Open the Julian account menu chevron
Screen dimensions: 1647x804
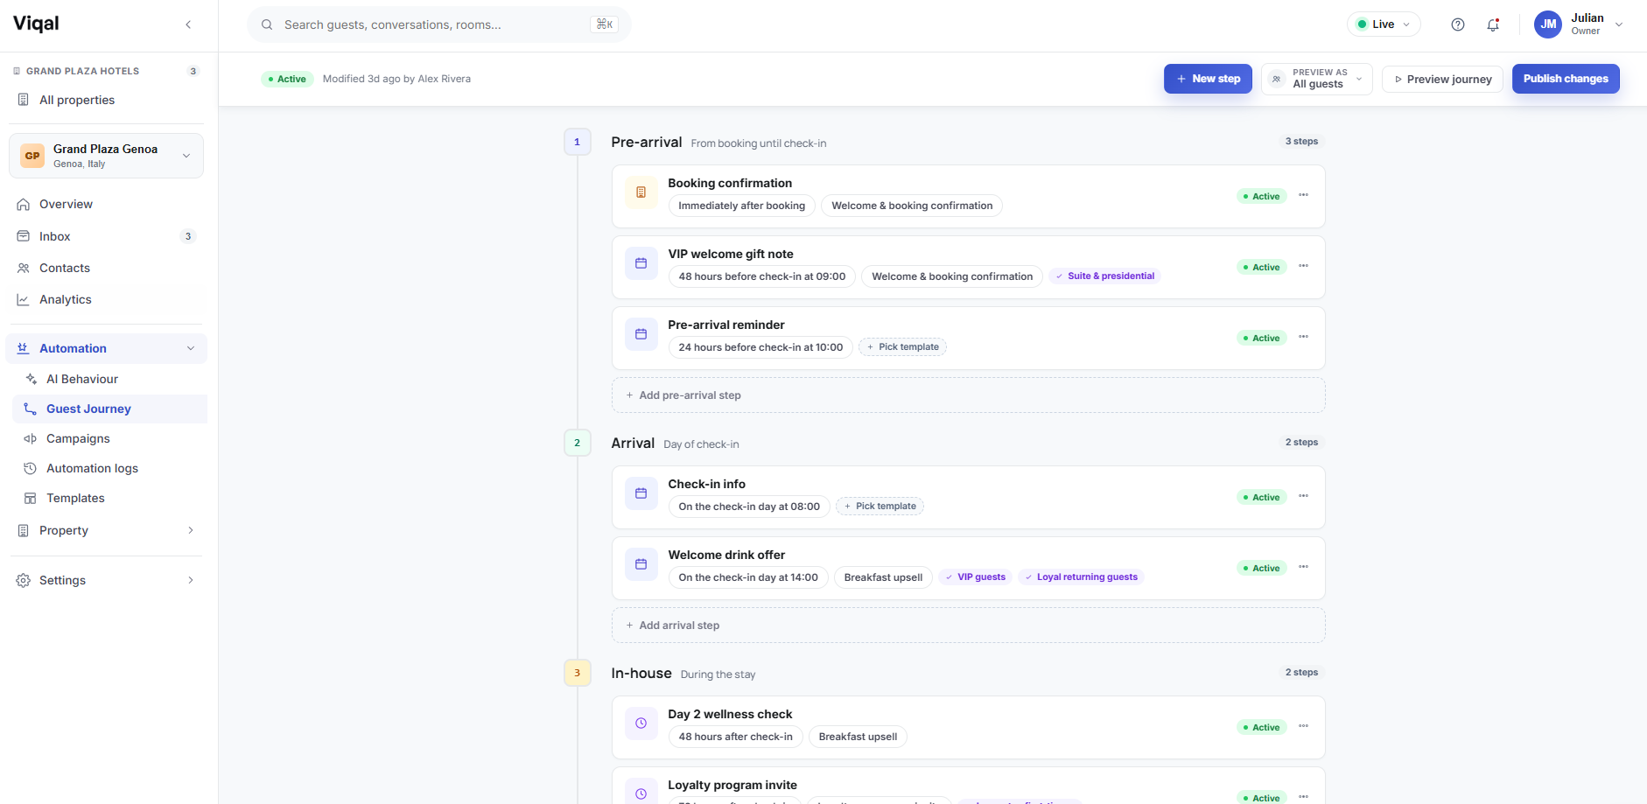click(1619, 24)
